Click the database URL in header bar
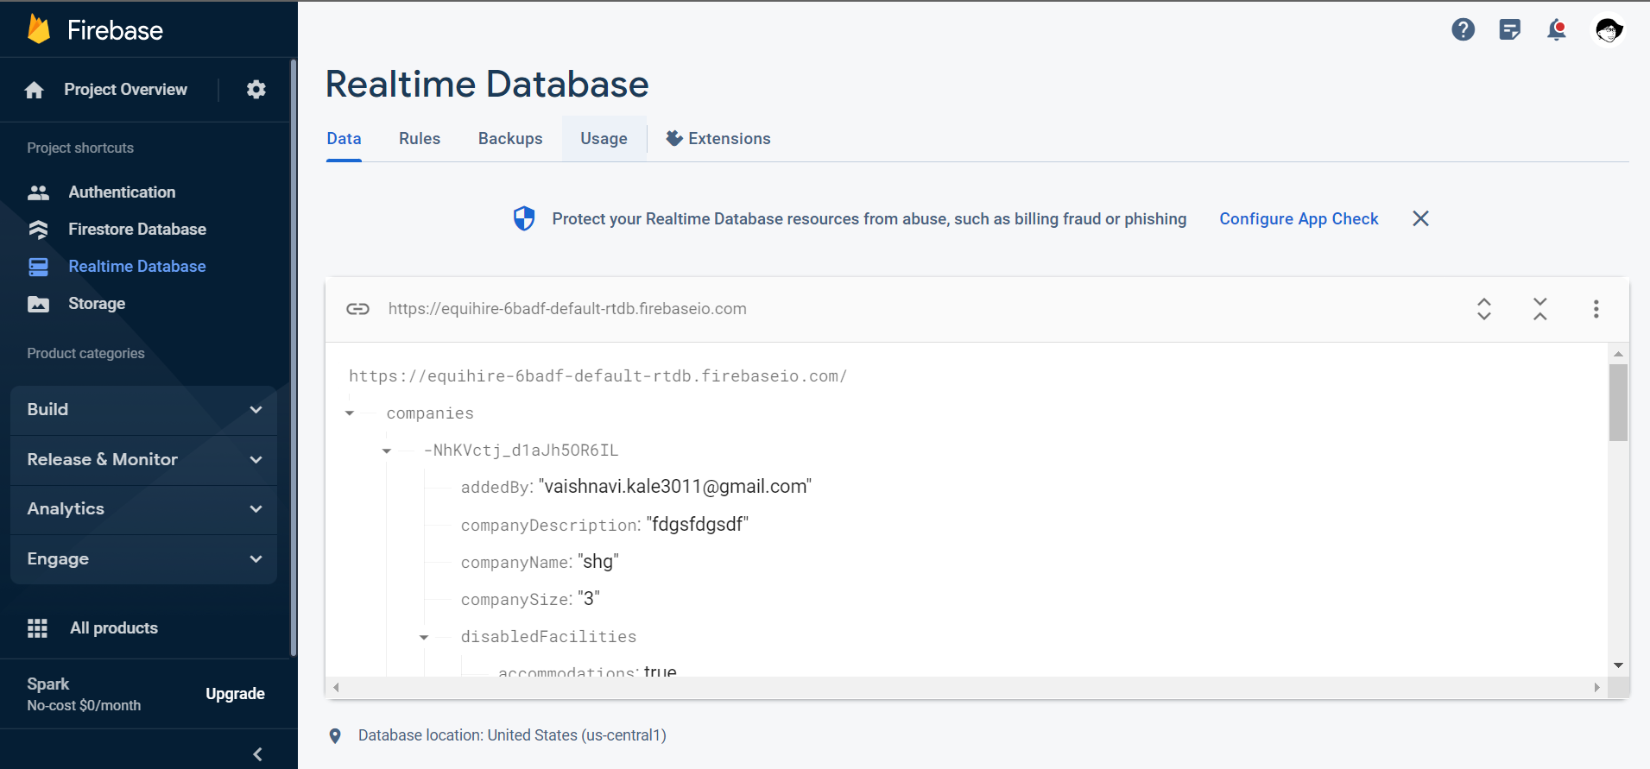 (567, 309)
